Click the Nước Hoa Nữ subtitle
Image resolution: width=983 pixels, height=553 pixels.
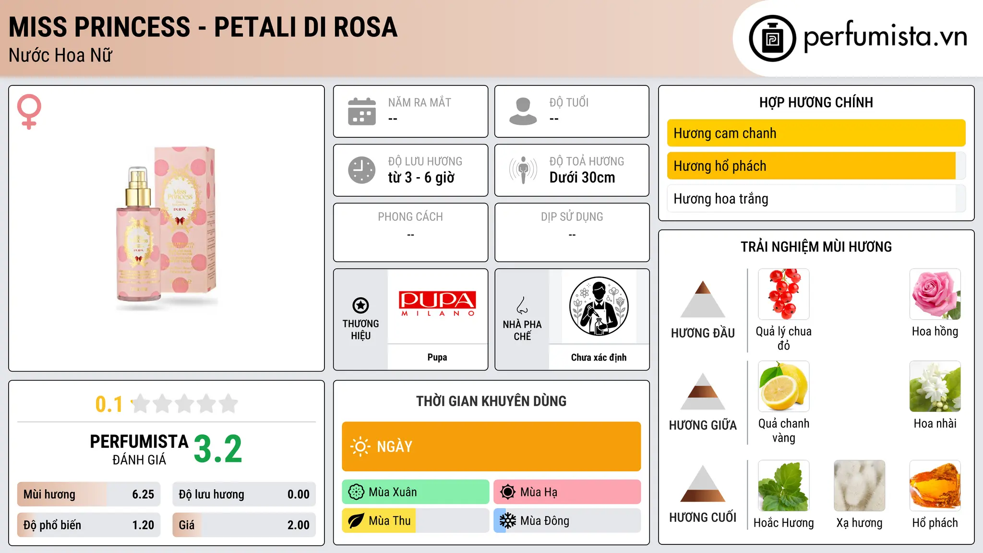60,55
